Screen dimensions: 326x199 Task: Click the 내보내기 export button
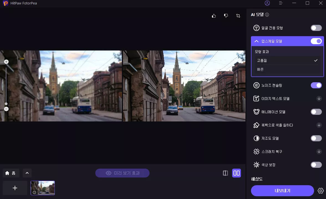tap(282, 191)
